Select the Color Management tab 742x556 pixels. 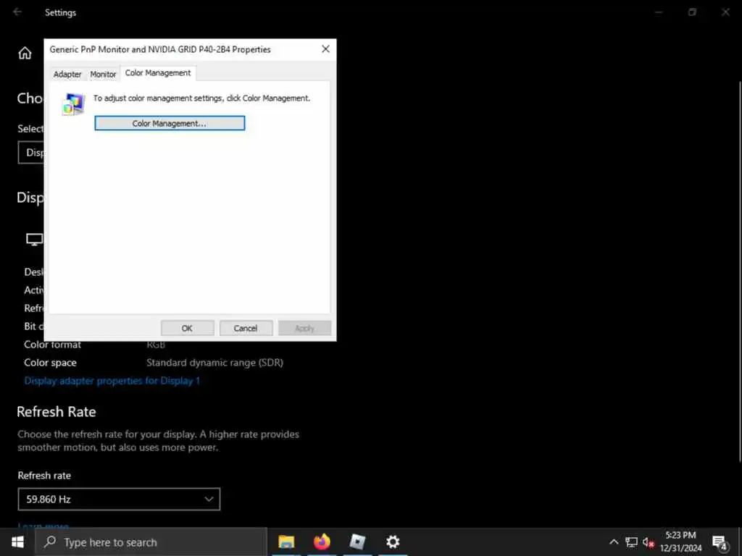point(158,73)
